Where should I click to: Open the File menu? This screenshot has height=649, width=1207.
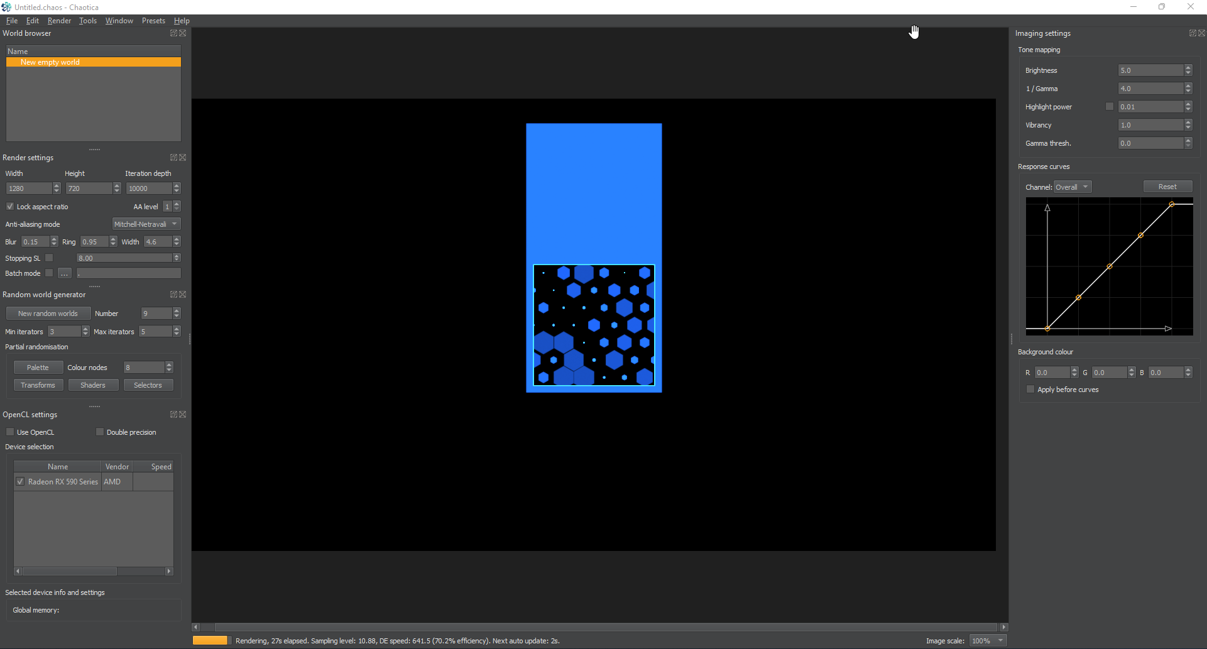12,21
